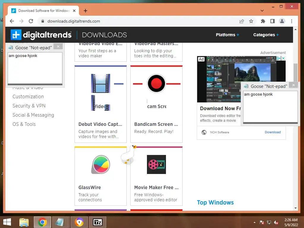This screenshot has height=228, width=304.
Task: Close the advertisement with X icon
Action: click(283, 58)
